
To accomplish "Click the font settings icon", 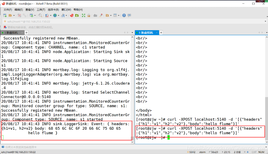I will (63, 15).
